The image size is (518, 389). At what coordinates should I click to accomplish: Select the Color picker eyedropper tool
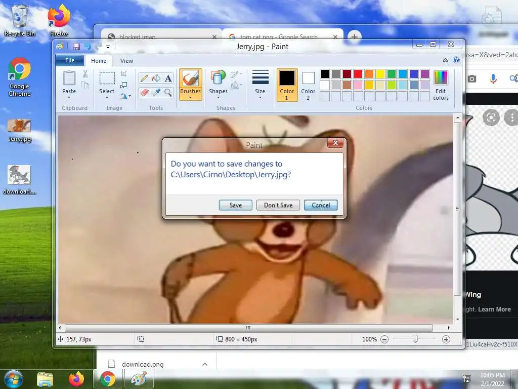pos(156,92)
